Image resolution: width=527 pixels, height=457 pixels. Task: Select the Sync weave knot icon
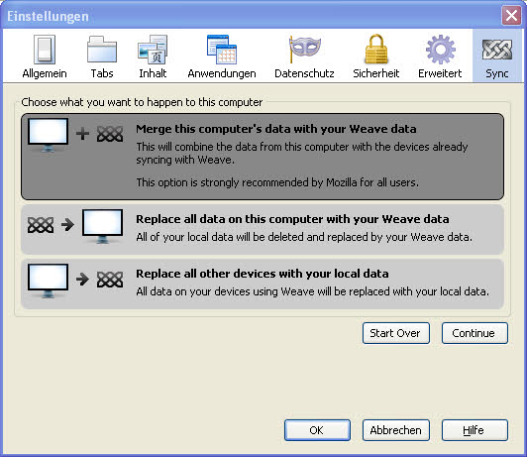coord(497,50)
